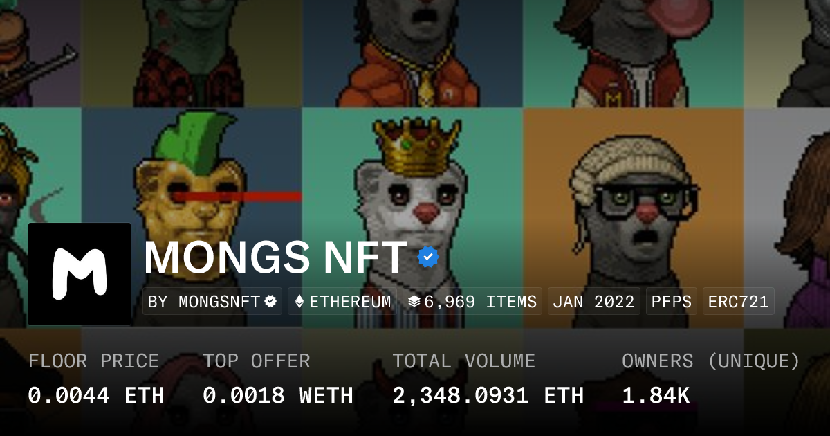
Task: Open the green mohawk gold mong thumbnail
Action: tap(192, 217)
